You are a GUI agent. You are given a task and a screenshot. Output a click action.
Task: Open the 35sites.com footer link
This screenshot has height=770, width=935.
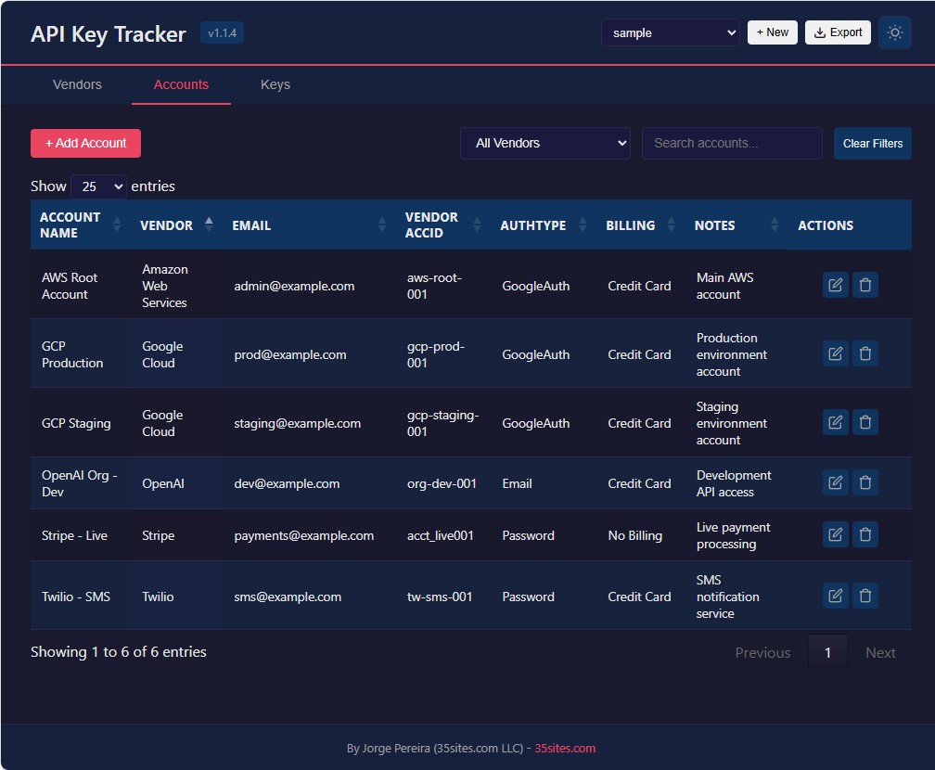pyautogui.click(x=565, y=748)
